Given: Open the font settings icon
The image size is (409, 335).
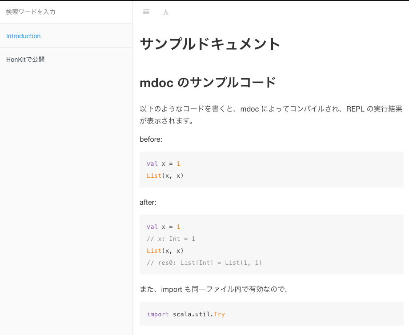Looking at the screenshot, I should (x=165, y=12).
